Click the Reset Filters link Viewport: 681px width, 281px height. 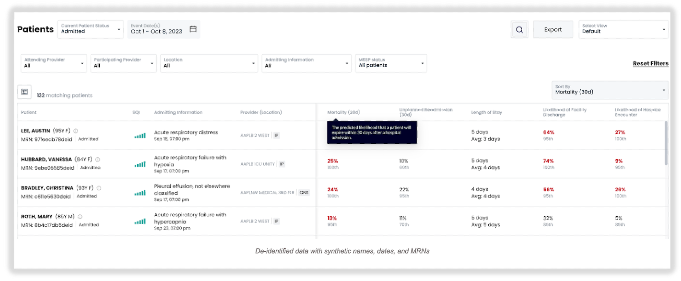(x=650, y=63)
